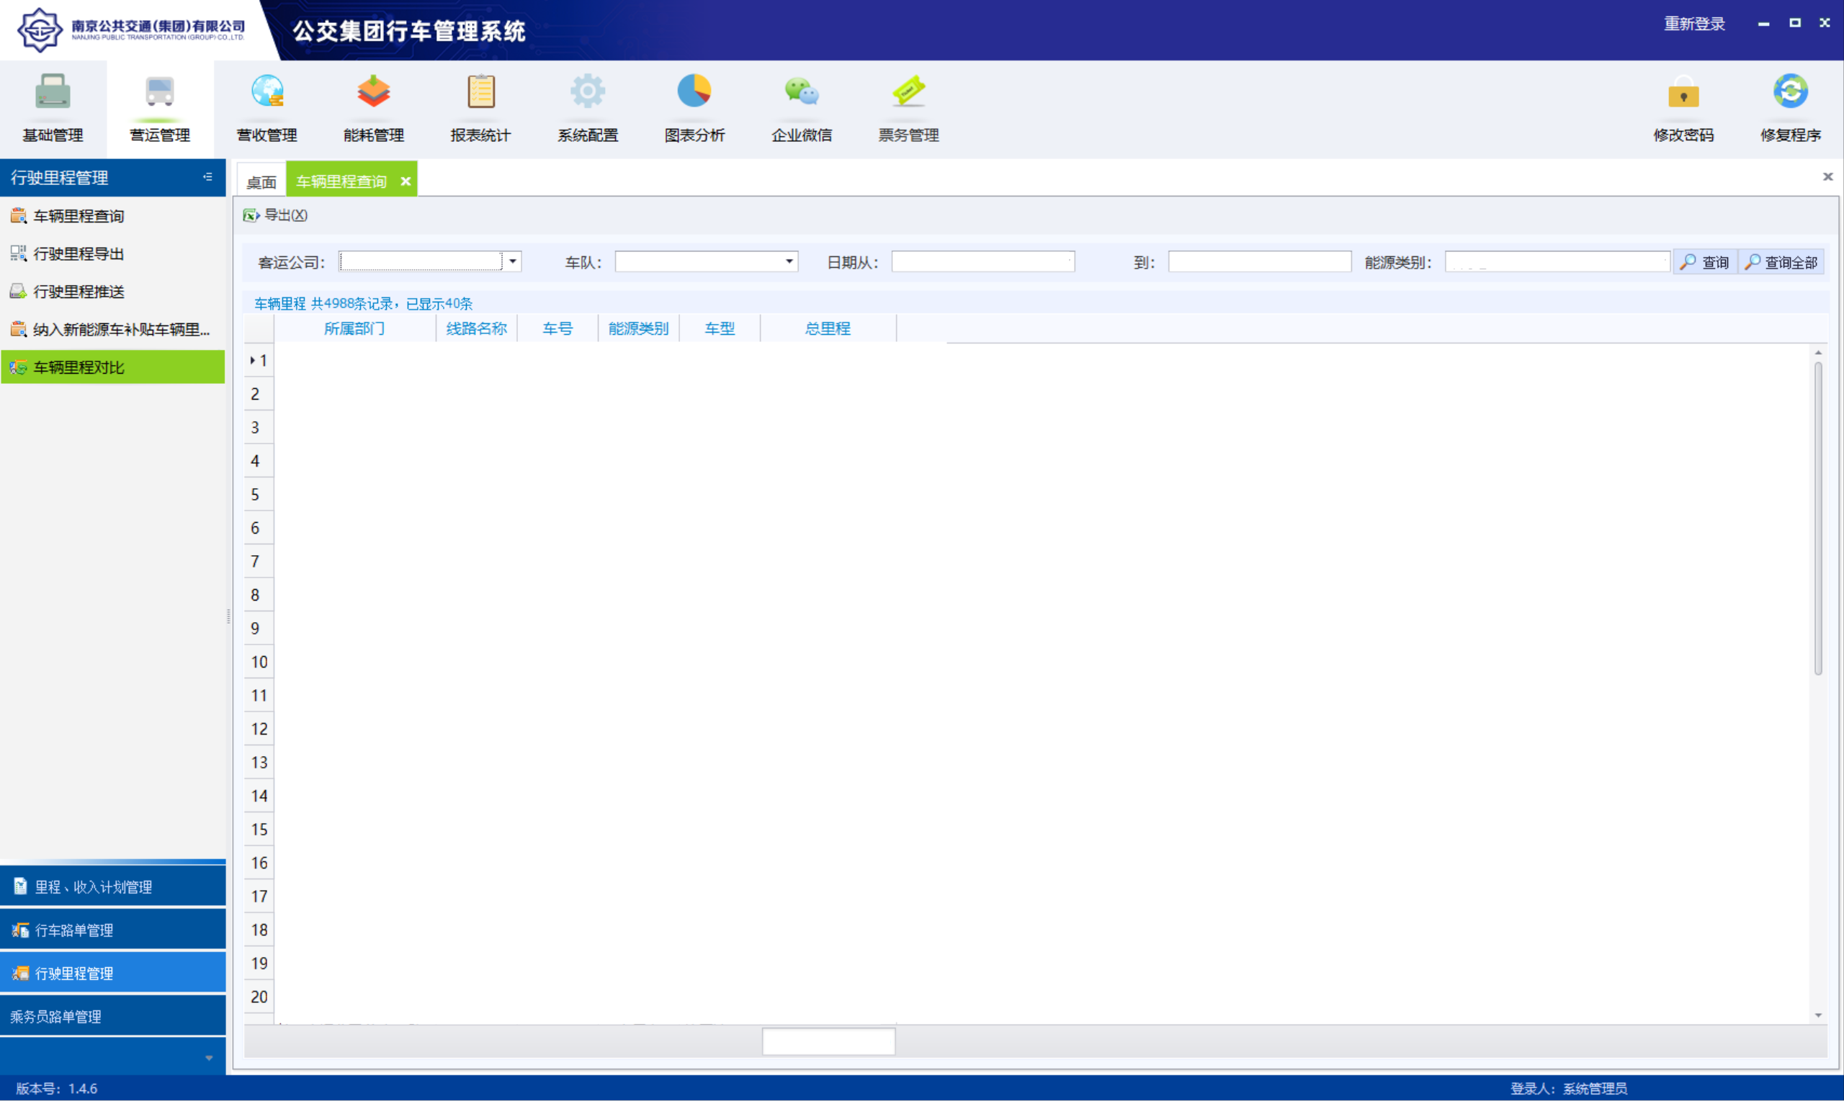Viewport: 1844px width, 1101px height.
Task: Open the 基础管理 module icon
Action: 52,104
